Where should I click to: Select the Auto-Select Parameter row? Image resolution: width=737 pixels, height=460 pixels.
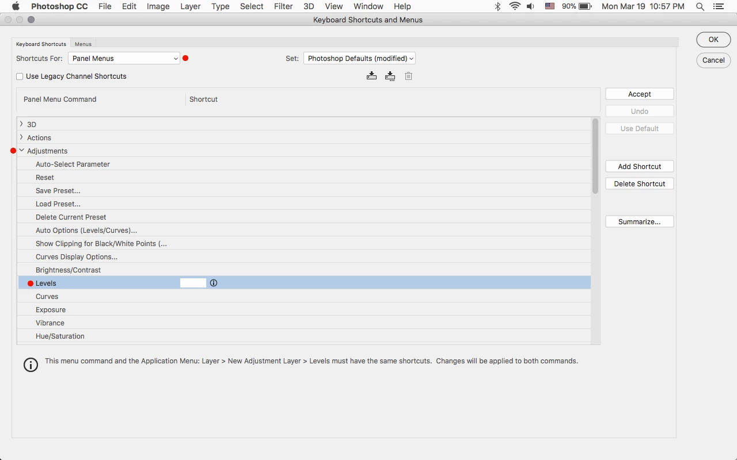point(304,164)
